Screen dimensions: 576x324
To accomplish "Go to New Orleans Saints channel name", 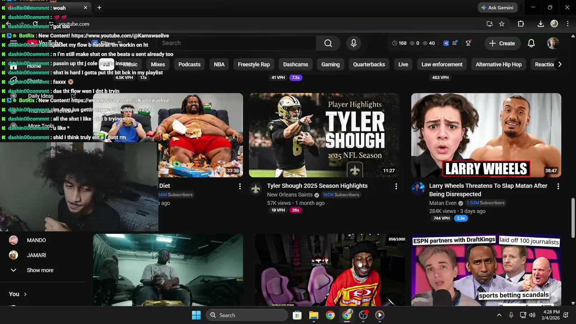I will coord(290,195).
